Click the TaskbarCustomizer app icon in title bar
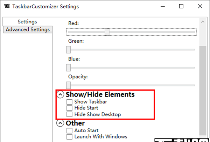Image resolution: width=210 pixels, height=142 pixels. [7, 6]
